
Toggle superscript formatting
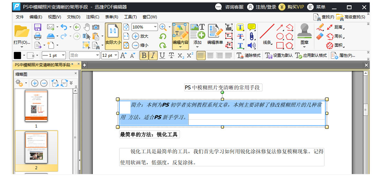(x=190, y=55)
